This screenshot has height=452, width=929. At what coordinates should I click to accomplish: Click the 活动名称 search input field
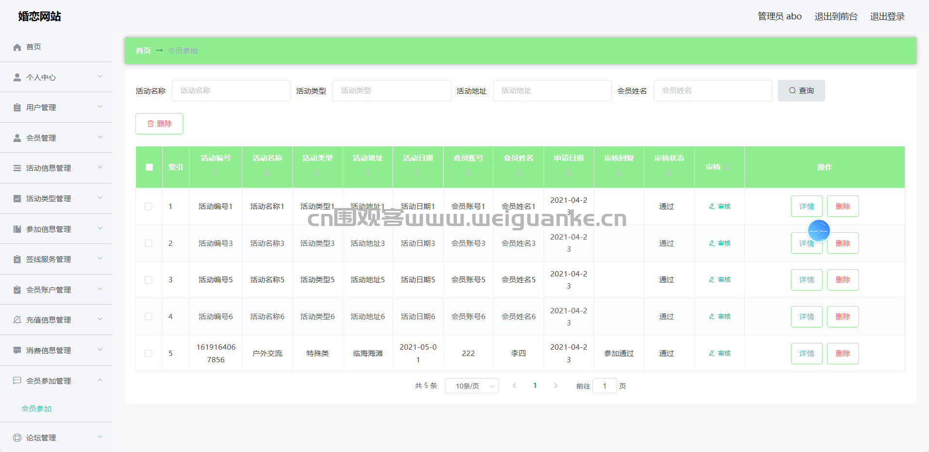tap(231, 91)
